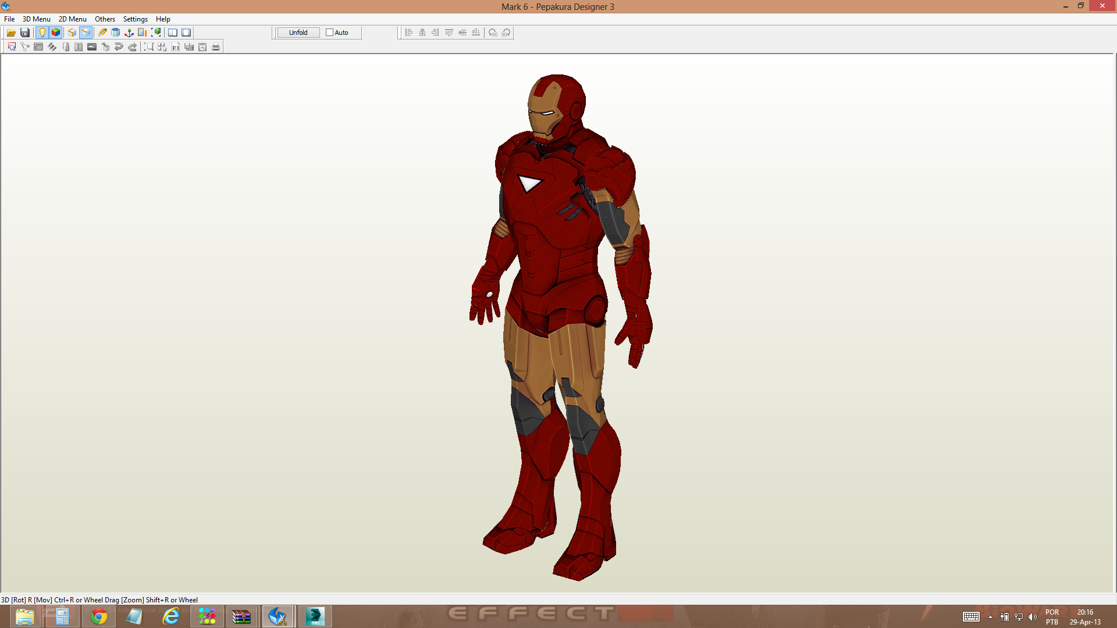1117x628 pixels.
Task: Open the Help menu
Action: [x=163, y=19]
